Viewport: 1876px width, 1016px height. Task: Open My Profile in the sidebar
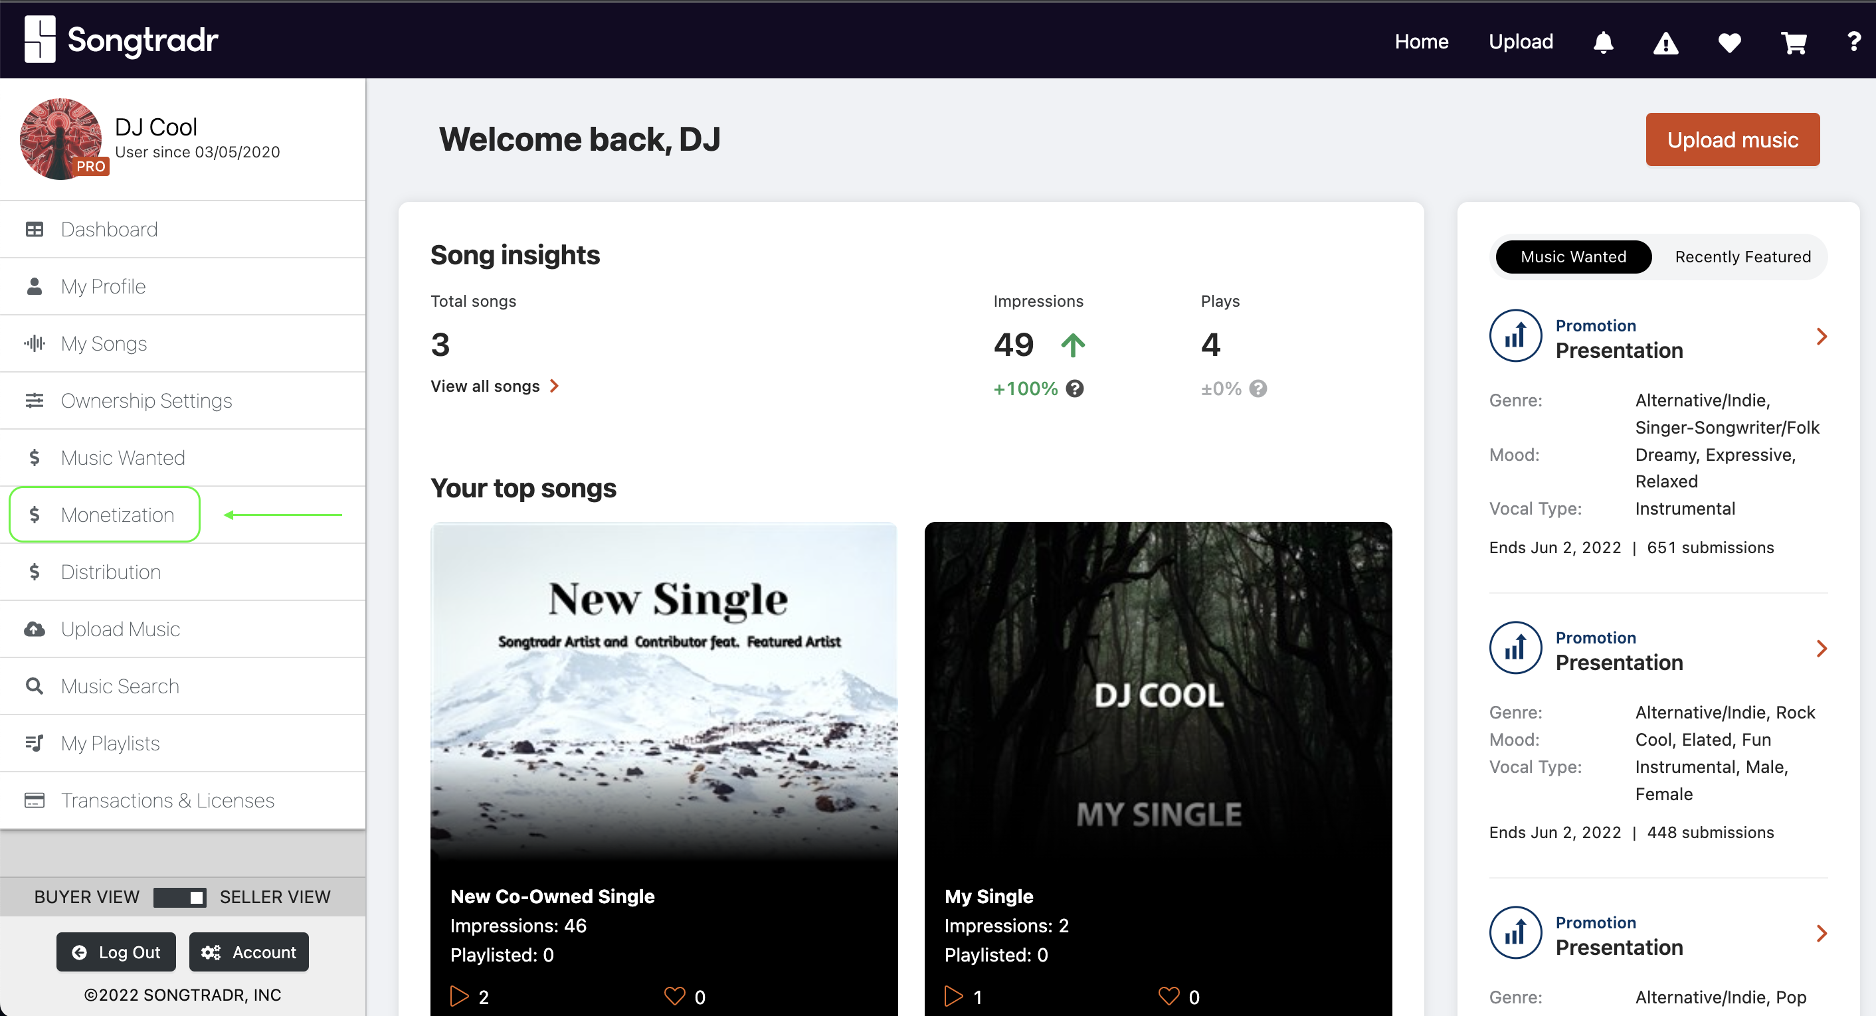point(183,286)
